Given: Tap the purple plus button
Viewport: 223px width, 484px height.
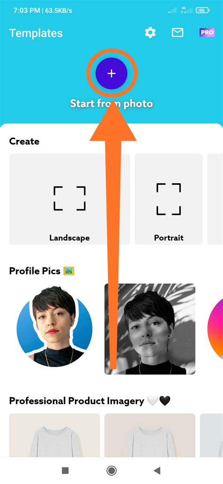Looking at the screenshot, I should pos(111,73).
